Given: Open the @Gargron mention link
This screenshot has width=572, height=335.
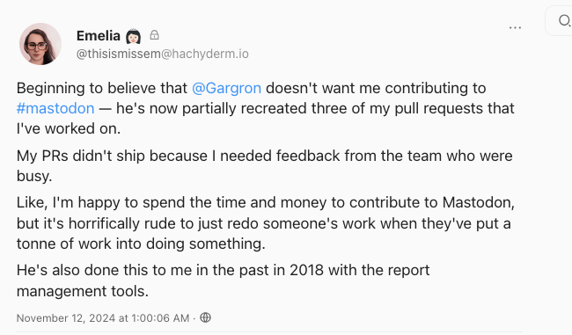Looking at the screenshot, I should click(226, 88).
